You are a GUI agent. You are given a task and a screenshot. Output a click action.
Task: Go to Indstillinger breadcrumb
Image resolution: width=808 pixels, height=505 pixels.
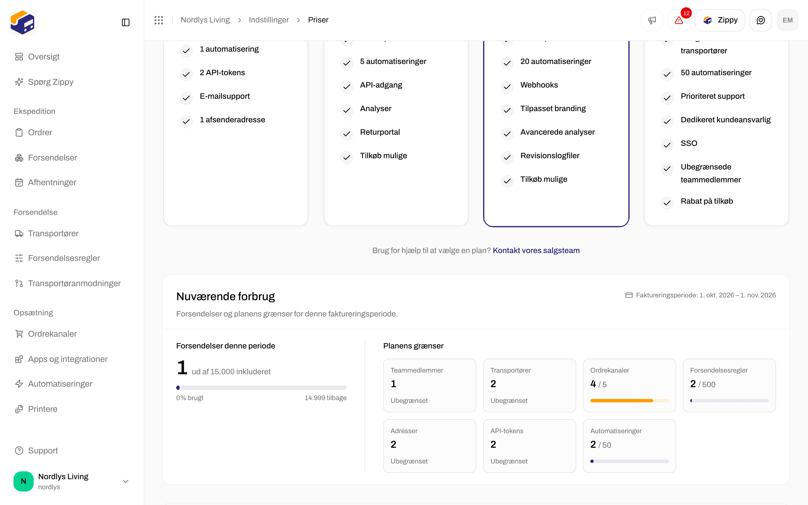coord(269,20)
